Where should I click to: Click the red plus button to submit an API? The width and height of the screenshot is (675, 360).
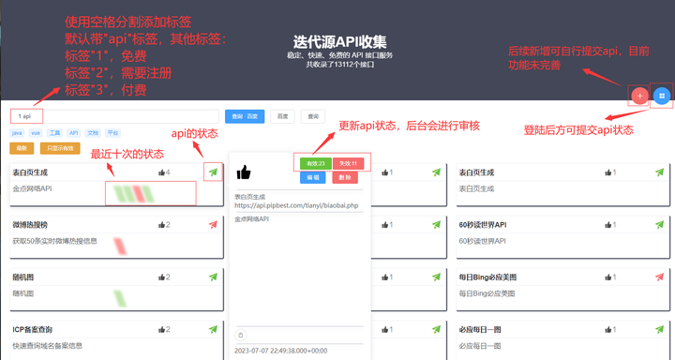coord(639,96)
